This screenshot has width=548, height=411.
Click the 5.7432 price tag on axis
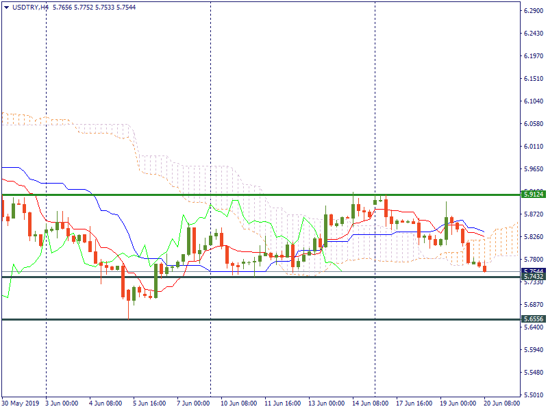tap(533, 277)
